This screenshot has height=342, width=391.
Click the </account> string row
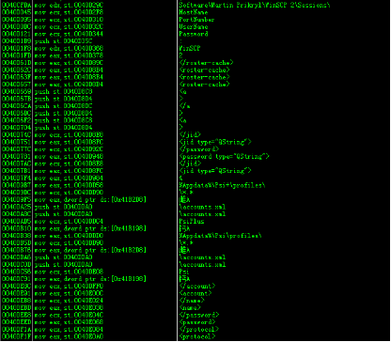point(195,286)
